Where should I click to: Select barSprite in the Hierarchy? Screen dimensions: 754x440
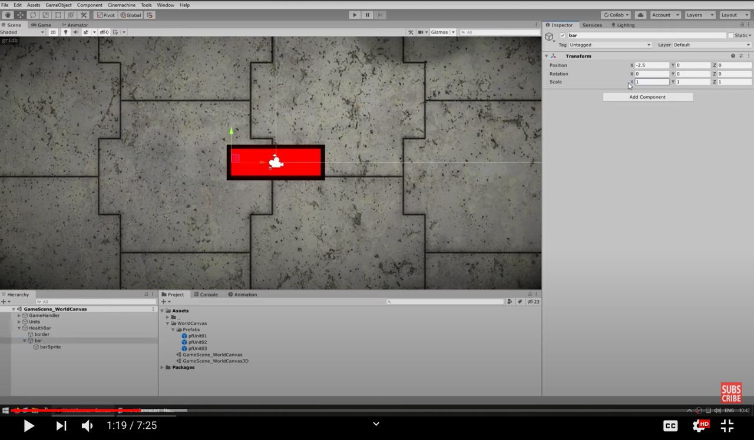click(50, 347)
